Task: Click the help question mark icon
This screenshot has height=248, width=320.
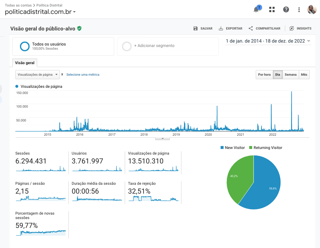Action: coord(286,10)
